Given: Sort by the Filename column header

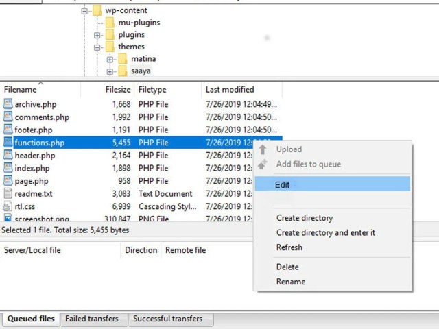Looking at the screenshot, I should 40,90.
